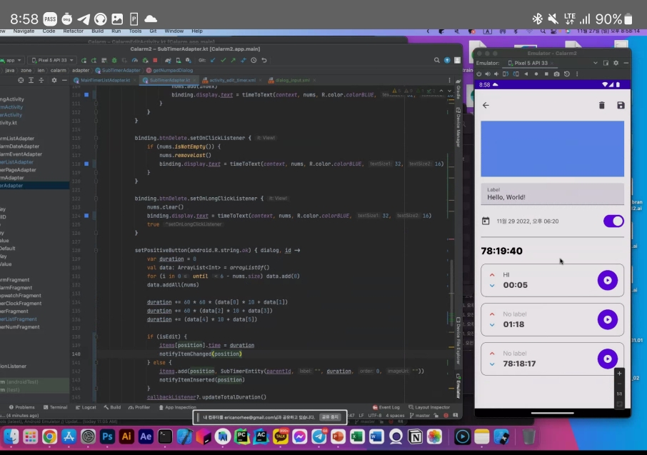Open Google Chrome from the dock
This screenshot has height=455, width=647.
pyautogui.click(x=49, y=437)
